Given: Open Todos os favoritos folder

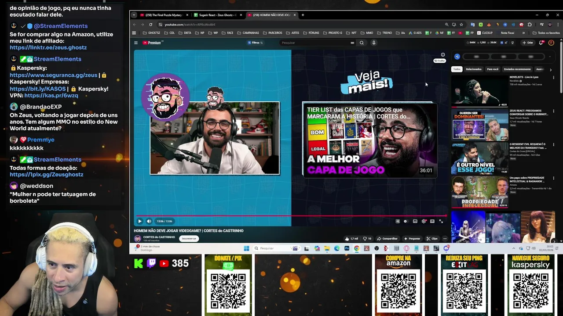Looking at the screenshot, I should (546, 33).
